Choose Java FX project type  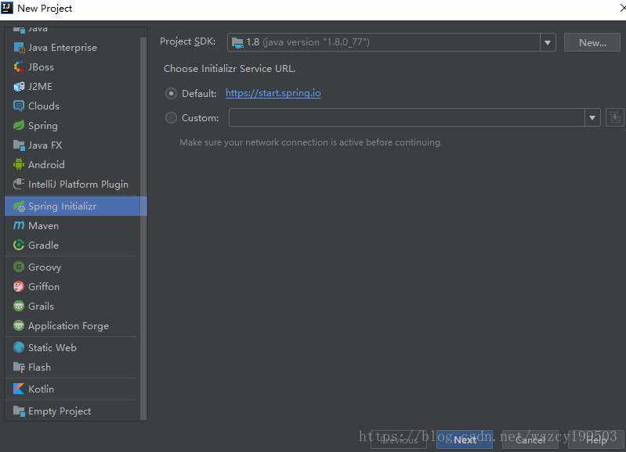(73, 145)
